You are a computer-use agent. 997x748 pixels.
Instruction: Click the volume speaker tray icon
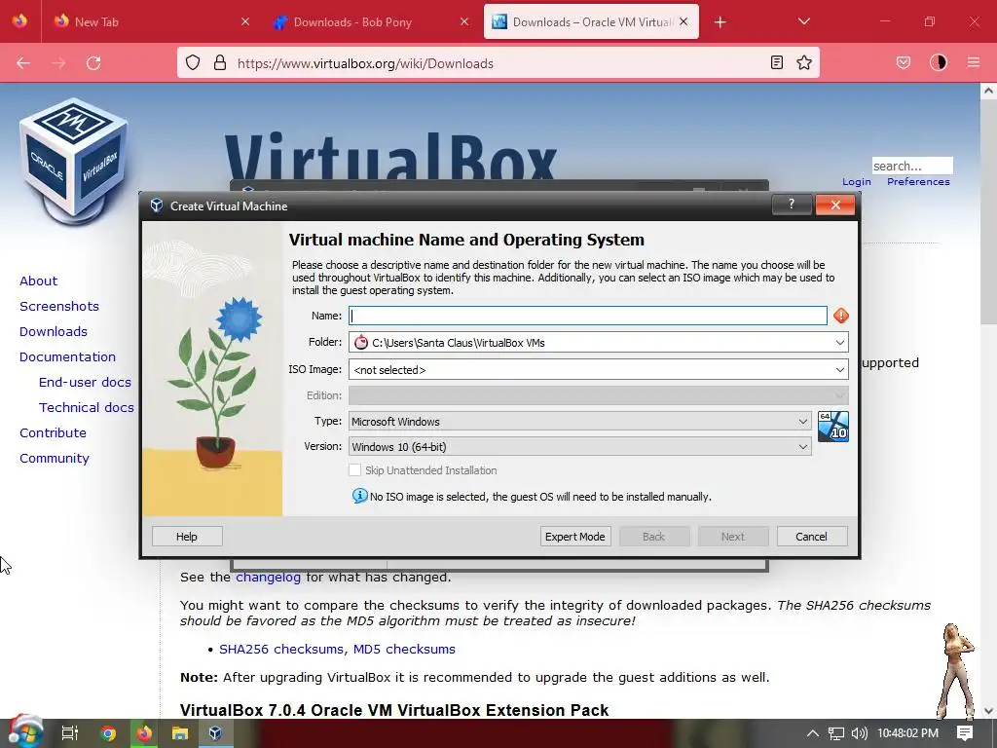coord(860,733)
